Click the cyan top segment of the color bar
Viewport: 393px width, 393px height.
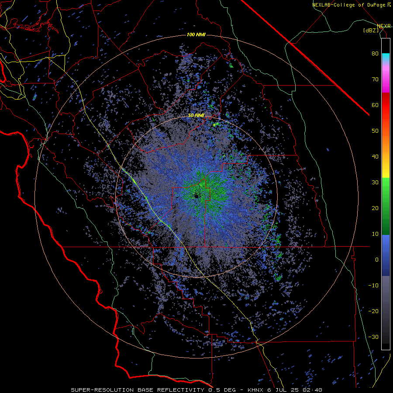point(386,58)
